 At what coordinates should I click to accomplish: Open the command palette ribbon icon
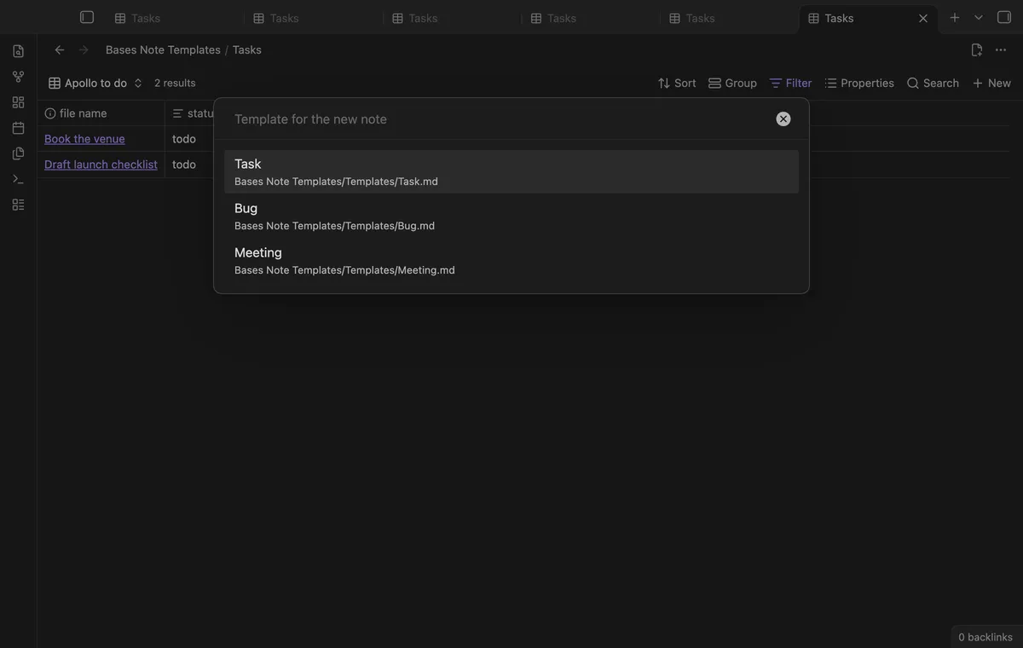coord(18,179)
